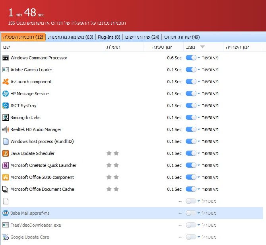The height and width of the screenshot is (245, 266).
Task: Click the FreeVideoDownloader.exe icon
Action: [x=6, y=225]
